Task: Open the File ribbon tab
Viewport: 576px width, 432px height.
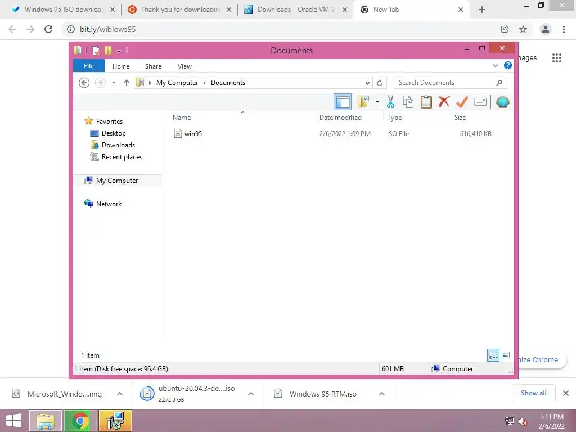Action: coord(89,66)
